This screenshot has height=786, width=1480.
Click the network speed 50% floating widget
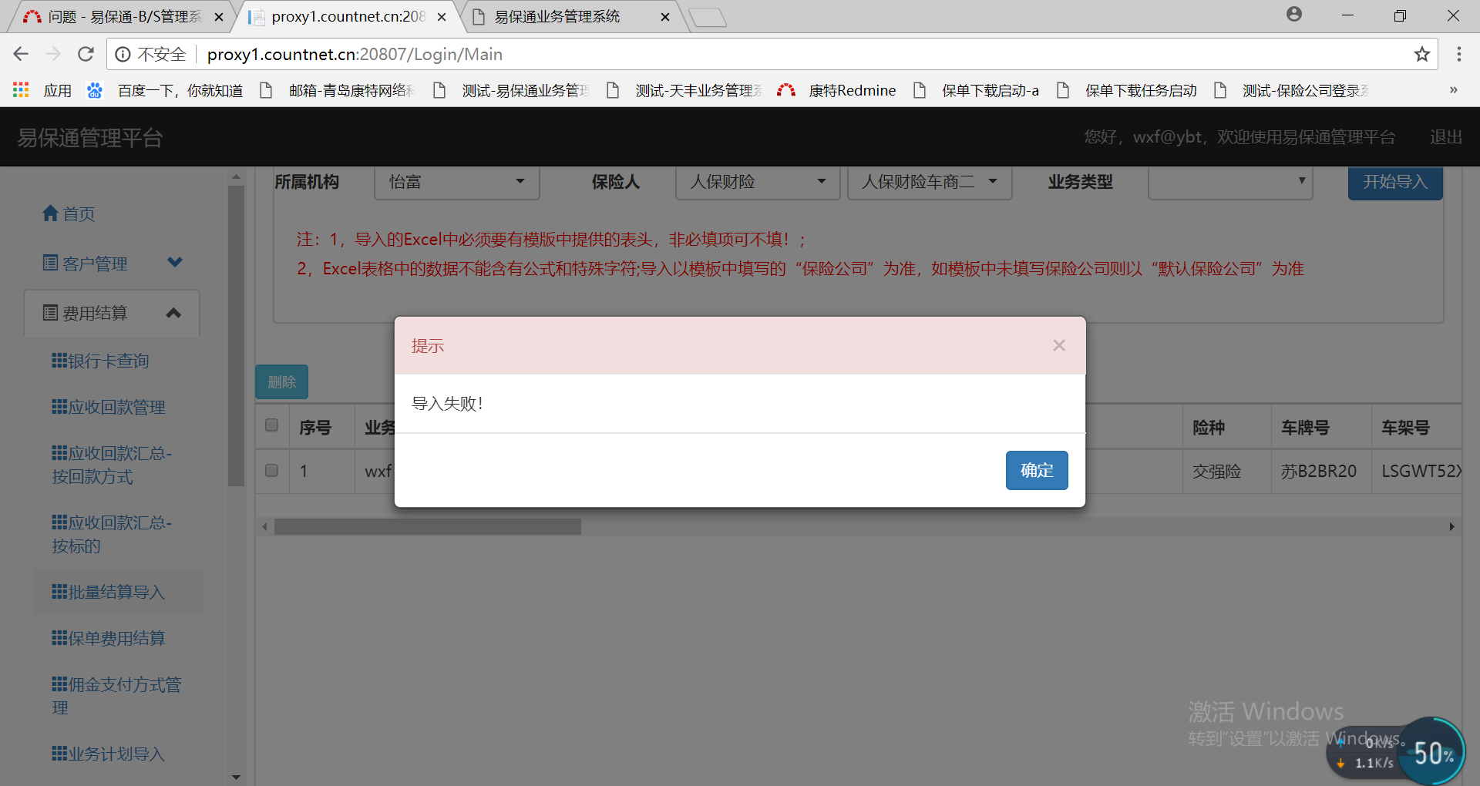pyautogui.click(x=1395, y=750)
